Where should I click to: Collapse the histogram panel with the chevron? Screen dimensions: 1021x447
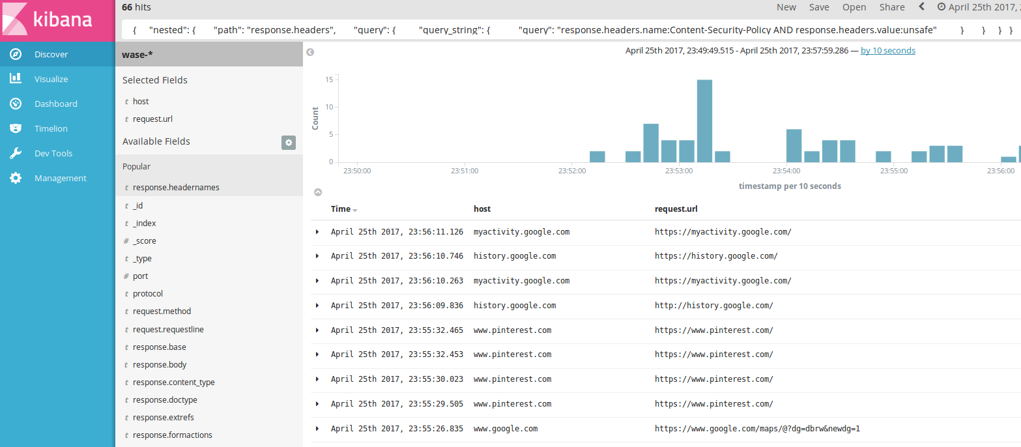pyautogui.click(x=318, y=192)
